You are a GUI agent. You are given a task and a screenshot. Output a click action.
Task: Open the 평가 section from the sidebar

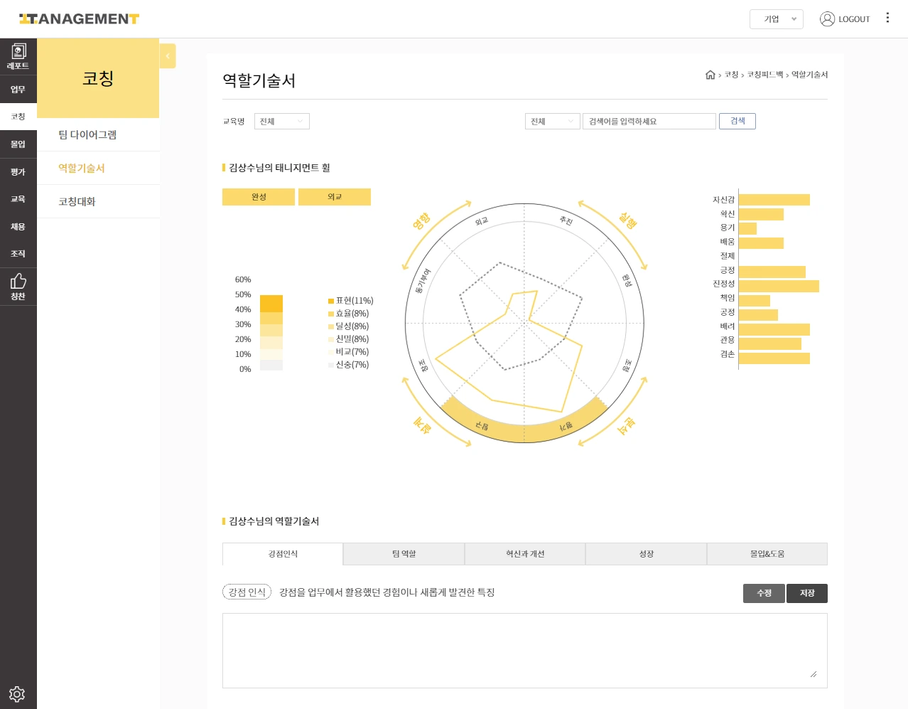[x=18, y=171]
